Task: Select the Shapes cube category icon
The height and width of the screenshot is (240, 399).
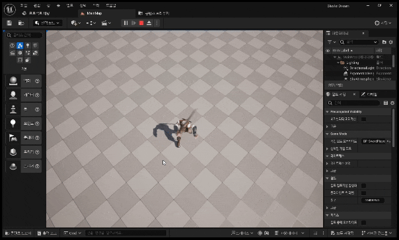Action: [35, 45]
